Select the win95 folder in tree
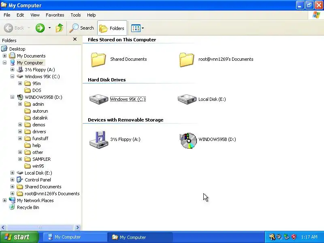324x243 pixels. click(38, 166)
